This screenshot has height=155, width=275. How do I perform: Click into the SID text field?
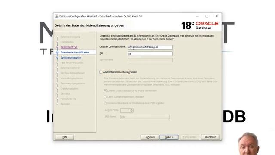tap(150, 53)
